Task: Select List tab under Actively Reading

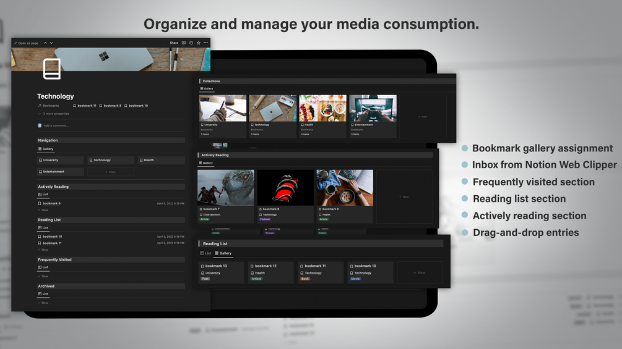Action: (x=43, y=195)
